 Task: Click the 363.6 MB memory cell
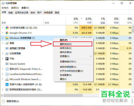[86, 33]
